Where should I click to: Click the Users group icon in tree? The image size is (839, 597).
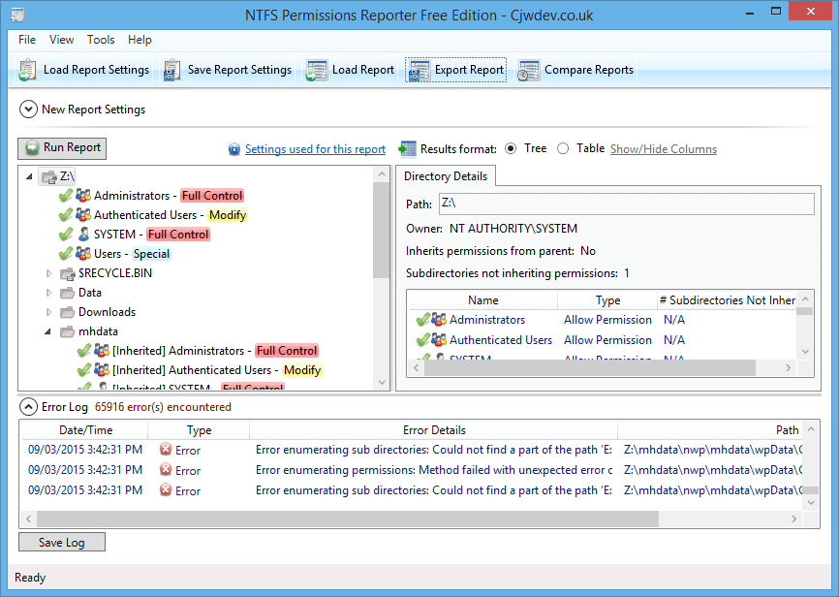[x=83, y=254]
